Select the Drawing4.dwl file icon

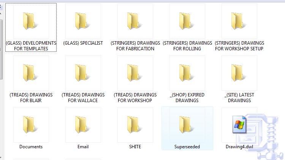239,124
